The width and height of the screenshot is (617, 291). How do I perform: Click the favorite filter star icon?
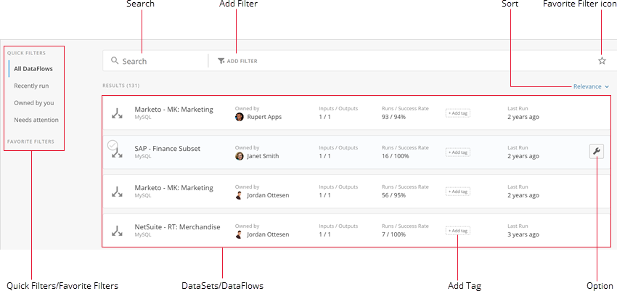[x=601, y=61]
